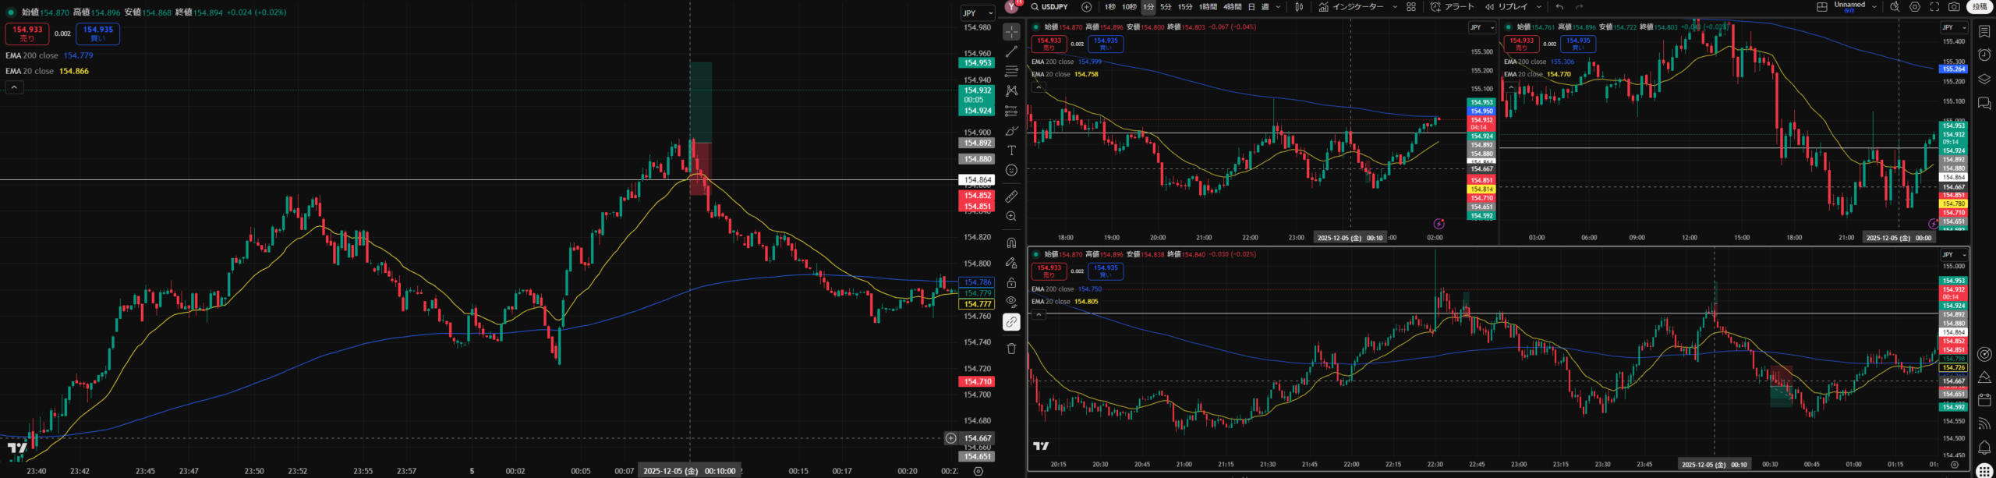The image size is (1996, 478).
Task: Switch to the 5分 timeframe
Action: [x=1166, y=7]
